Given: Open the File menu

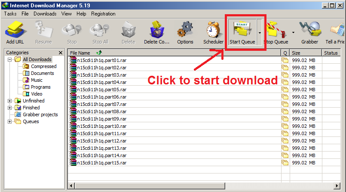Looking at the screenshot, I should [x=25, y=14].
